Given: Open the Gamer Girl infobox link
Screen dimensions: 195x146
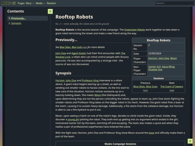Looking at the screenshot, I should (x=155, y=67).
